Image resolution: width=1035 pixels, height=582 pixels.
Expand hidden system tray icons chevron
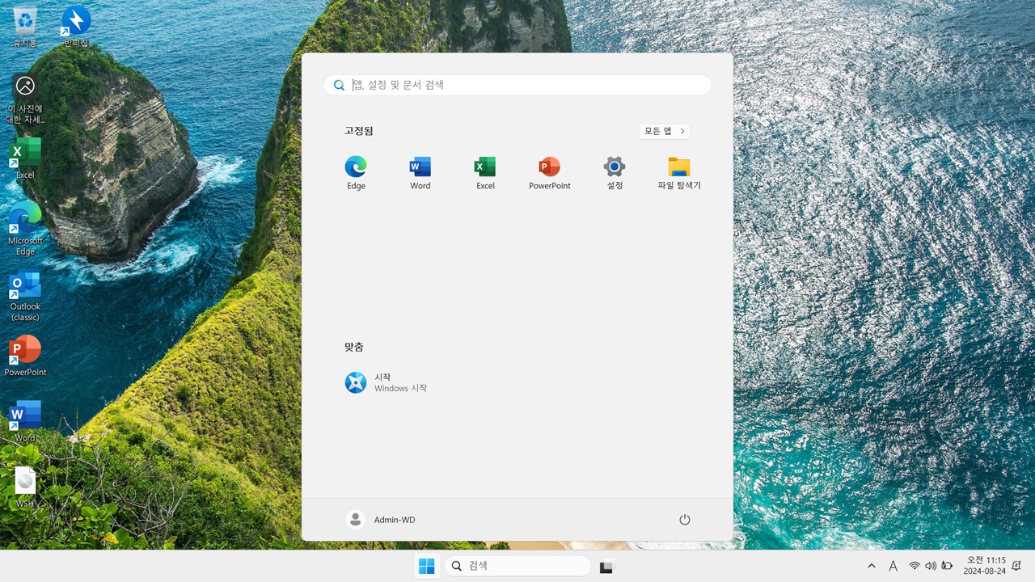pos(871,566)
